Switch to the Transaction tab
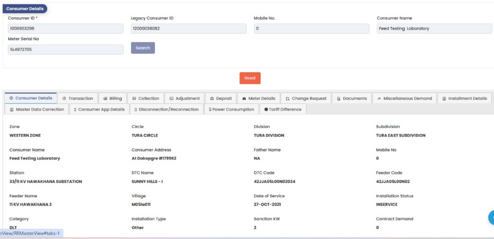The height and width of the screenshot is (239, 494). tap(77, 98)
